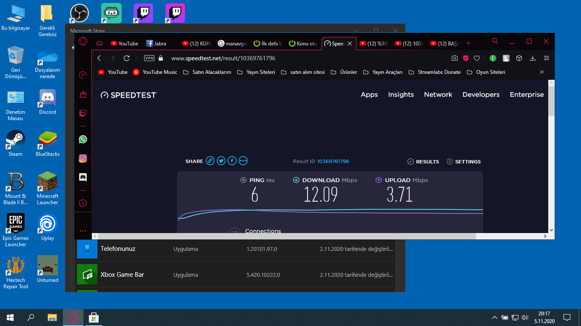Switch to the Jabra Facebook tab
This screenshot has height=326, width=581.
click(x=160, y=43)
